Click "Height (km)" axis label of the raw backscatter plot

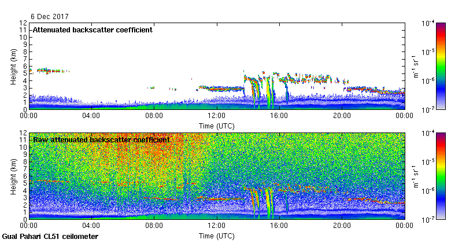tap(13, 176)
